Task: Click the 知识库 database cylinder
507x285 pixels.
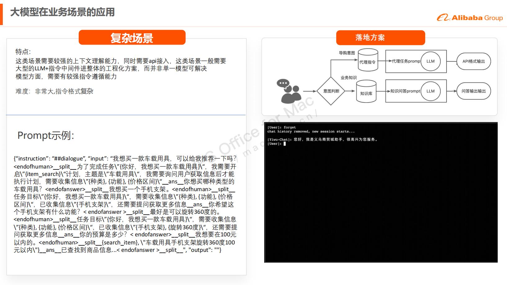Action: pos(366,91)
